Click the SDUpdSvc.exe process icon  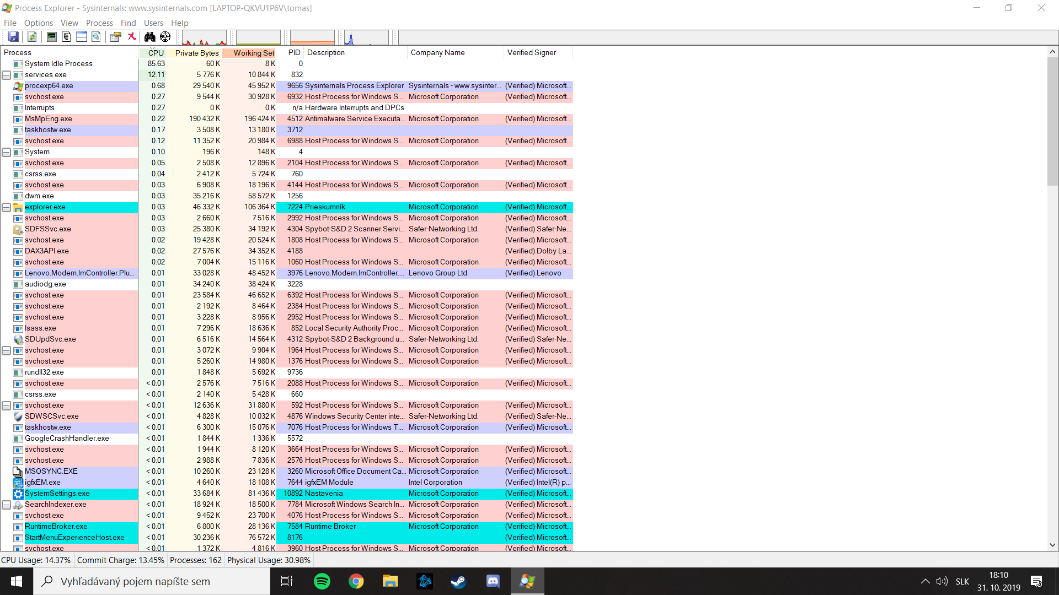18,339
